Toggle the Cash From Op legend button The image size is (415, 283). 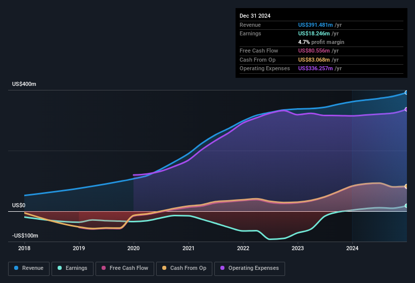point(184,268)
